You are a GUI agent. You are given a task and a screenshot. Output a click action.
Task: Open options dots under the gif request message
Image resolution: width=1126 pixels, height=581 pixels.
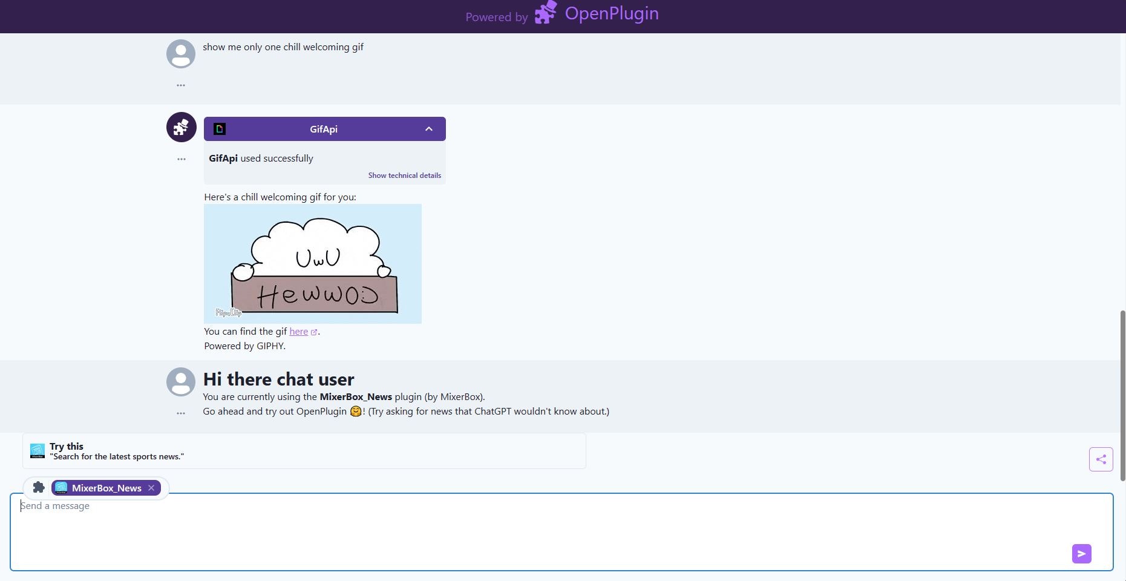[181, 85]
